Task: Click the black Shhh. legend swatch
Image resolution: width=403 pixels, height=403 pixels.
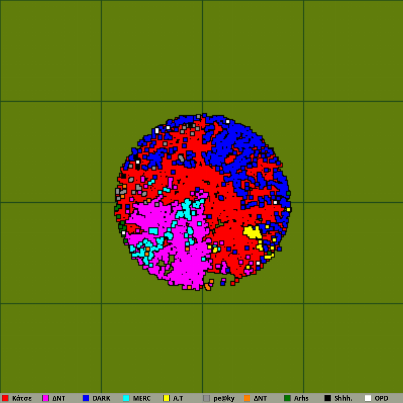Action: (328, 398)
